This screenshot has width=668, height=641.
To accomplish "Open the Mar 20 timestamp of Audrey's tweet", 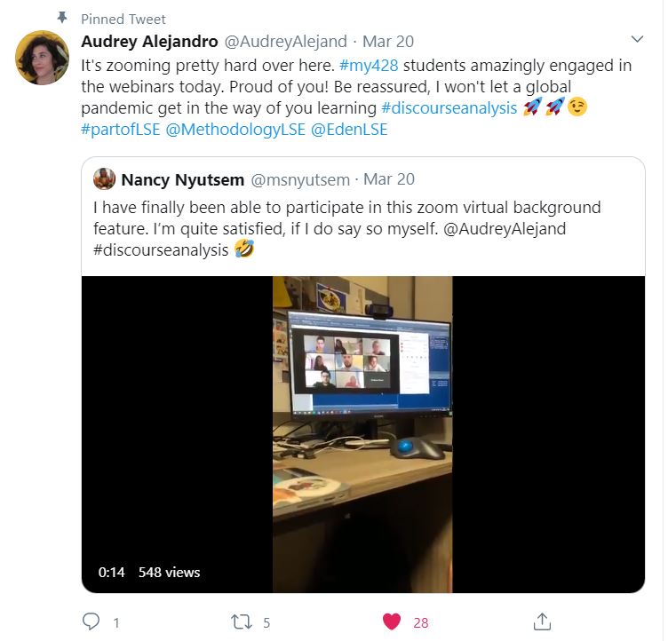I will coord(388,42).
